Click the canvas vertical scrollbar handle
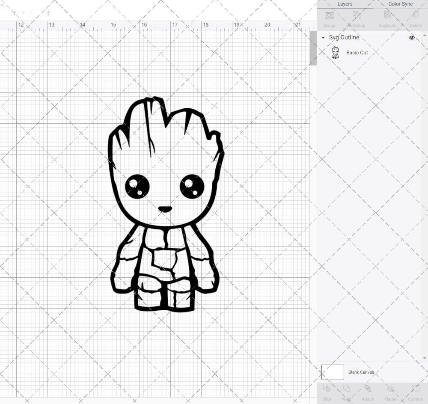This screenshot has width=428, height=404. point(313,50)
